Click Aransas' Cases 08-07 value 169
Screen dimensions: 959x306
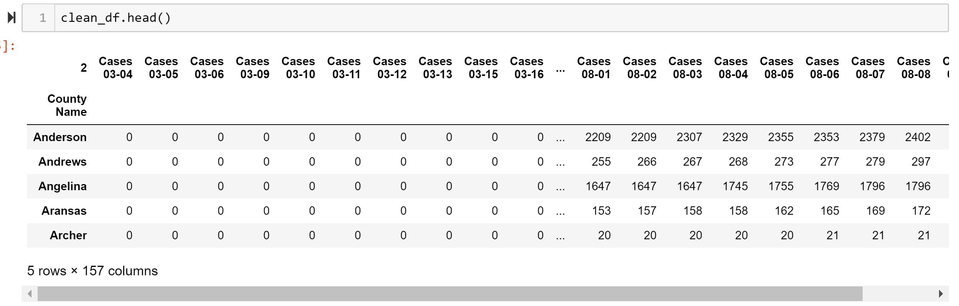875,211
